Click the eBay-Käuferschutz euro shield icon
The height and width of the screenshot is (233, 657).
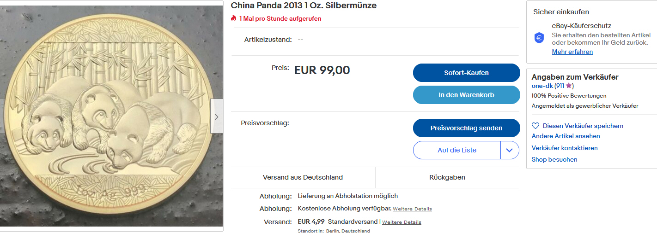539,38
